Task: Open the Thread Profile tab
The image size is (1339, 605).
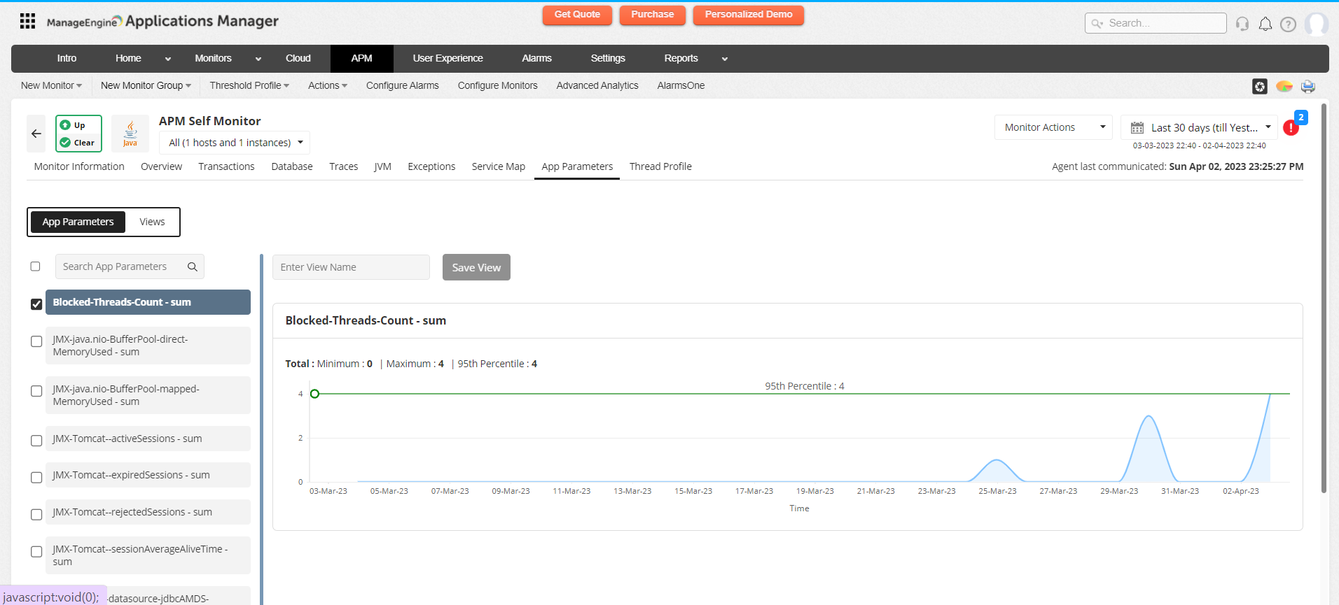Action: pyautogui.click(x=660, y=166)
